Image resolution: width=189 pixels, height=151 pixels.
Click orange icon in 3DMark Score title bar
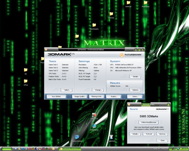pyautogui.click(x=129, y=104)
